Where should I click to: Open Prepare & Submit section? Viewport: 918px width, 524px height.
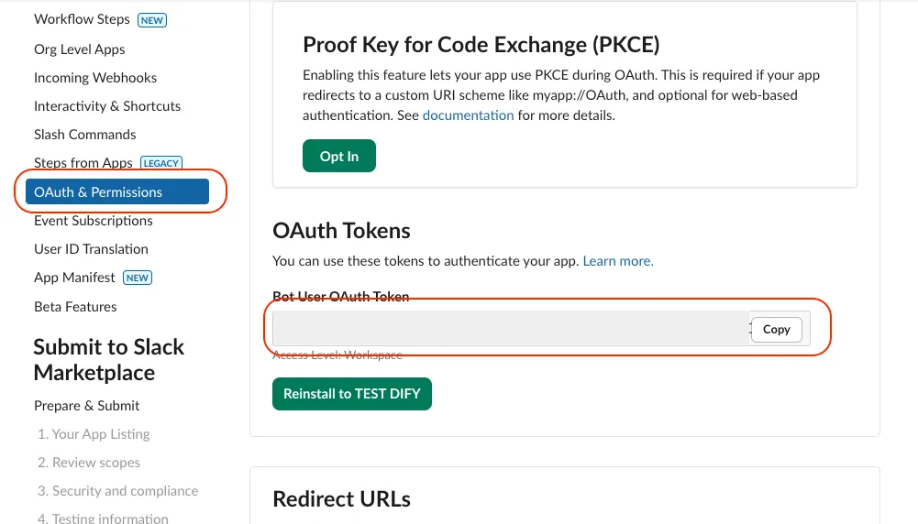tap(86, 406)
